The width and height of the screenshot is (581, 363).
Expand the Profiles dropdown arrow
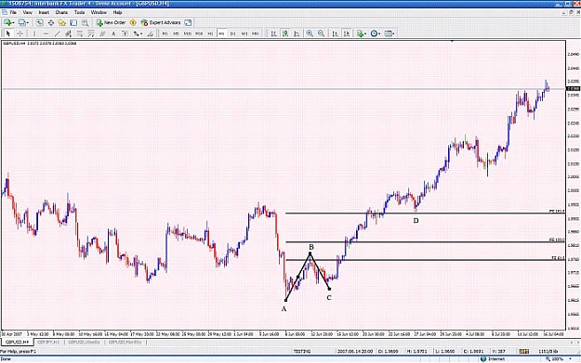click(x=28, y=23)
